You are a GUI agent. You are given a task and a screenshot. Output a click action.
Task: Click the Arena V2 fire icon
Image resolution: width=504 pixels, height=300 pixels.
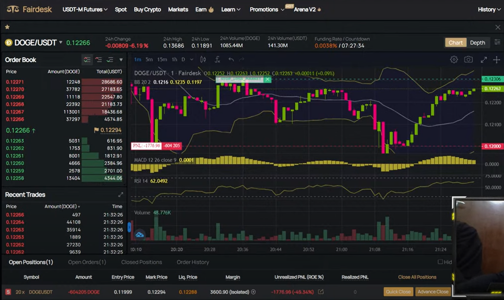(x=319, y=10)
